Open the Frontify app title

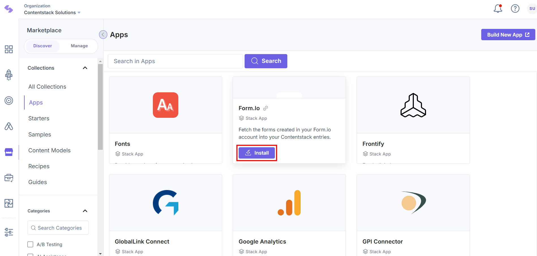pos(373,144)
